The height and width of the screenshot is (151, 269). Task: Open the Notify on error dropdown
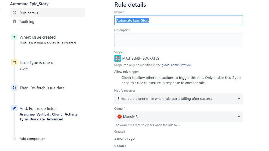tap(179, 98)
